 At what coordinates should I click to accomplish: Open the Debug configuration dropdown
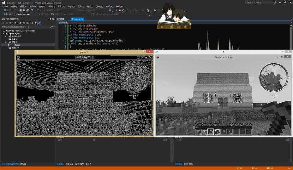[x=82, y=10]
